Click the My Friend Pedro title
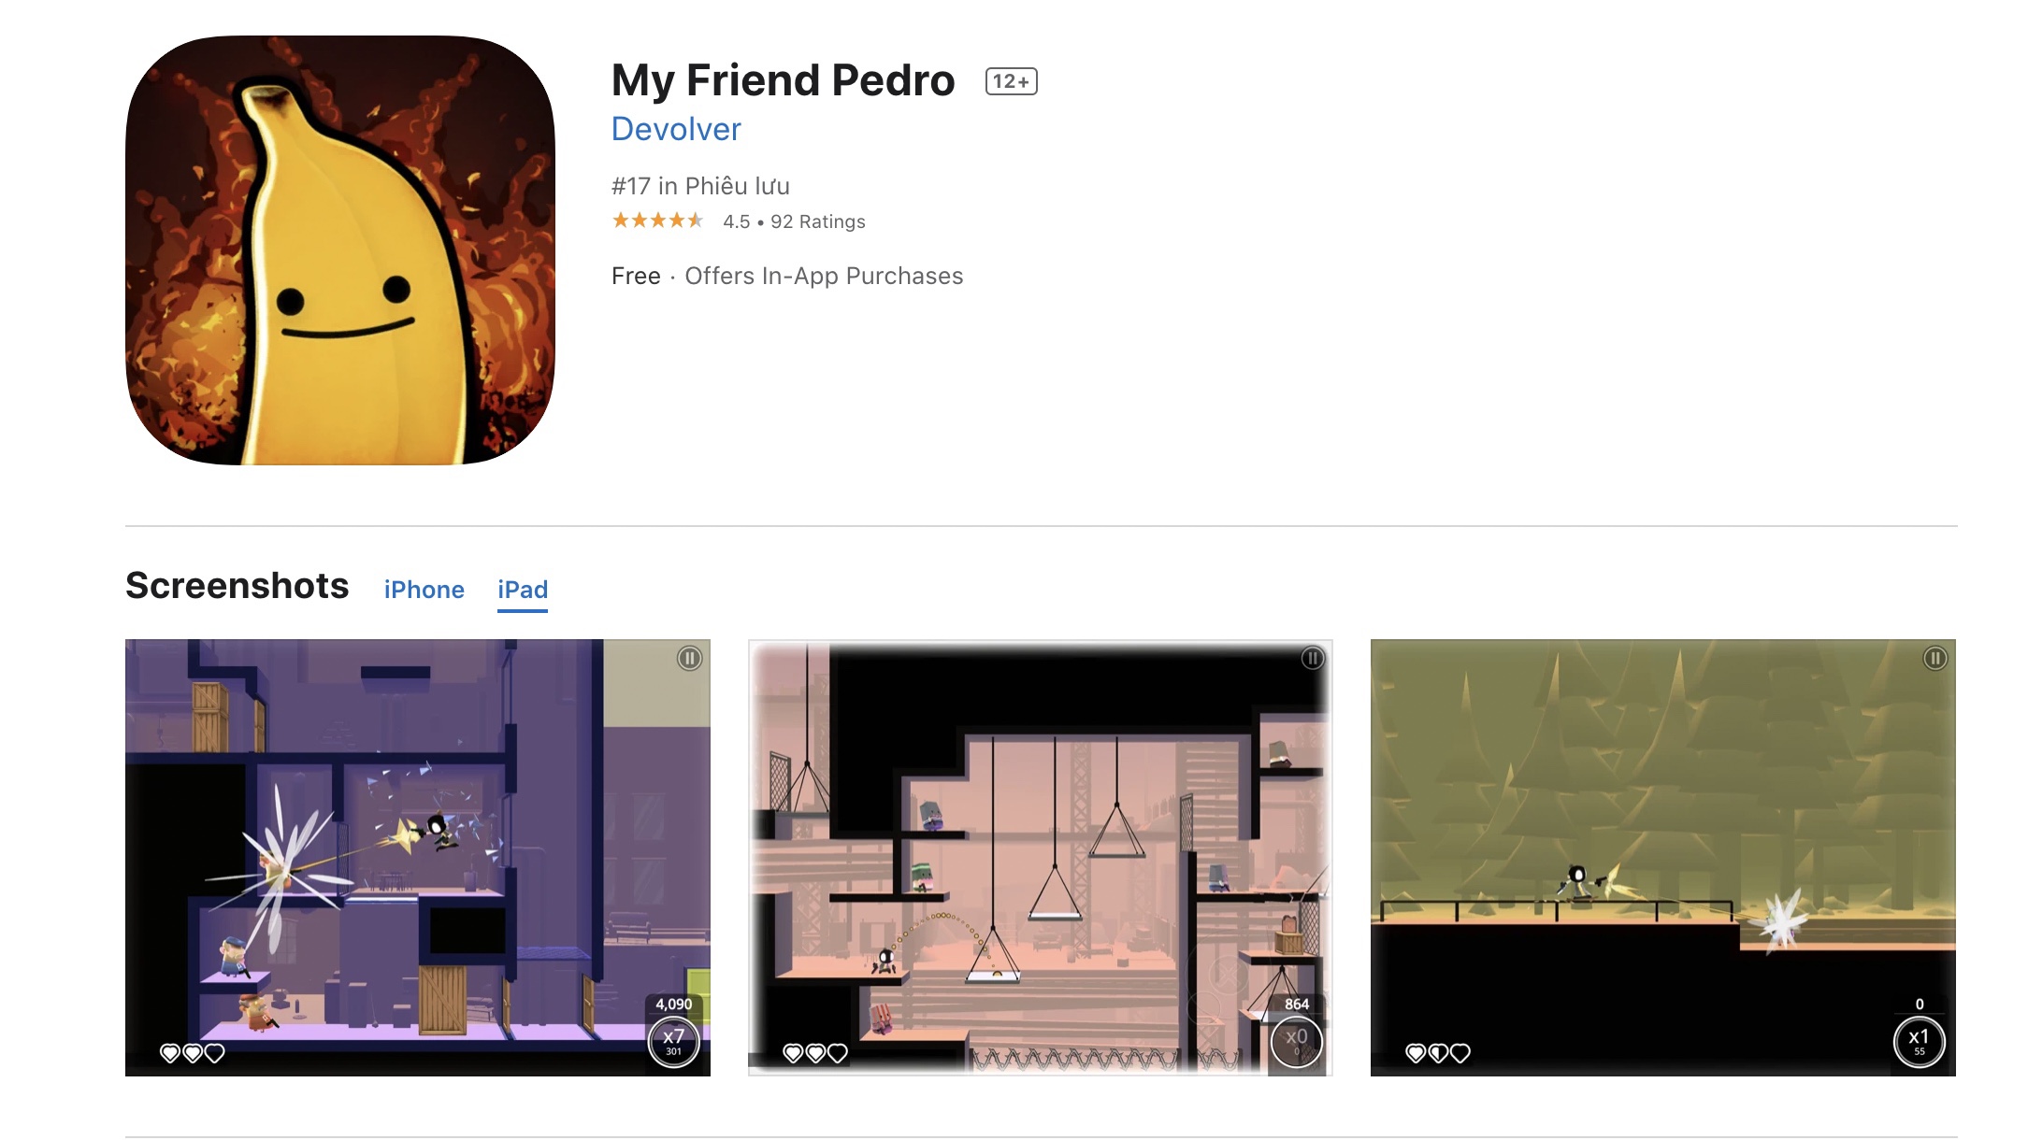Screen dimensions: 2028x1140 (x=784, y=80)
